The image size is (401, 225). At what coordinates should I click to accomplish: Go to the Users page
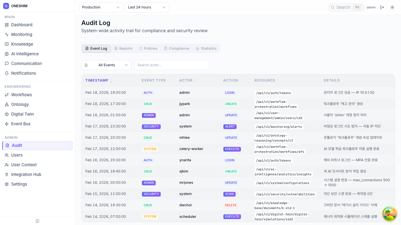pyautogui.click(x=17, y=155)
